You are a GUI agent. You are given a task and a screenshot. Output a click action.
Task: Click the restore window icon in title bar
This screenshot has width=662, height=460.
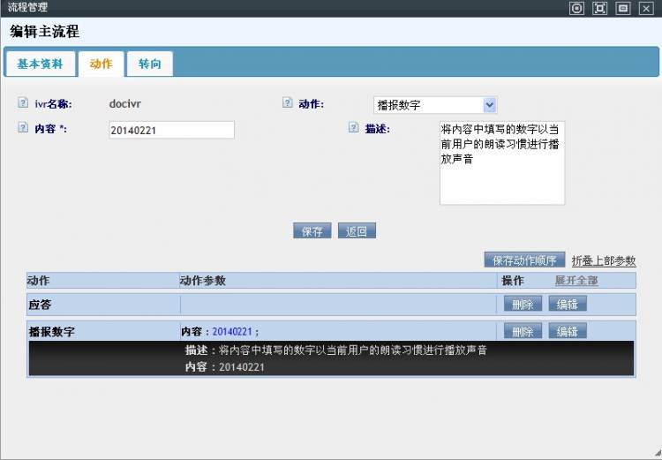(622, 8)
